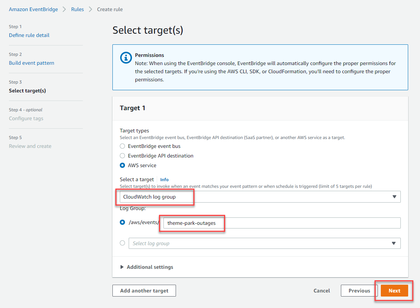Click the Cancel button
This screenshot has width=420, height=308.
point(322,291)
